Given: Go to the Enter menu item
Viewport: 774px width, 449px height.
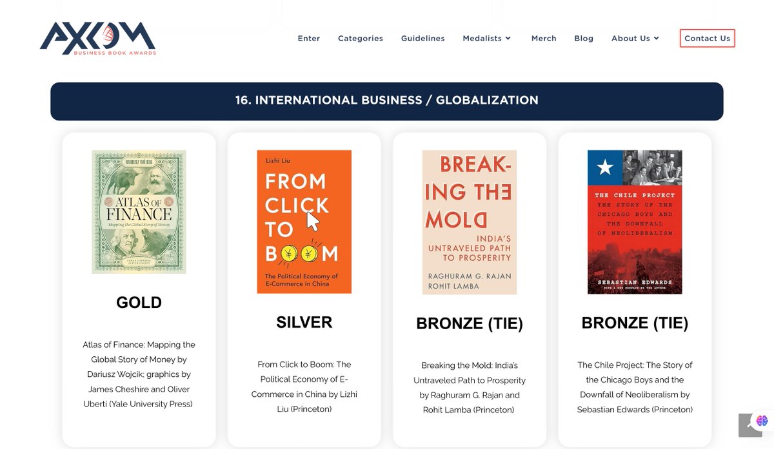Looking at the screenshot, I should tap(309, 39).
